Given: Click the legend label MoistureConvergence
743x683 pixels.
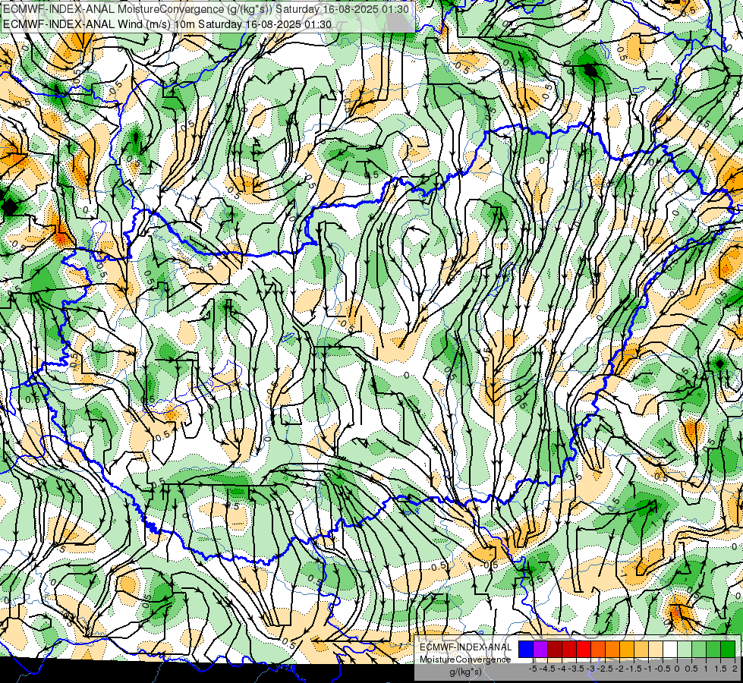Looking at the screenshot, I should point(465,659).
